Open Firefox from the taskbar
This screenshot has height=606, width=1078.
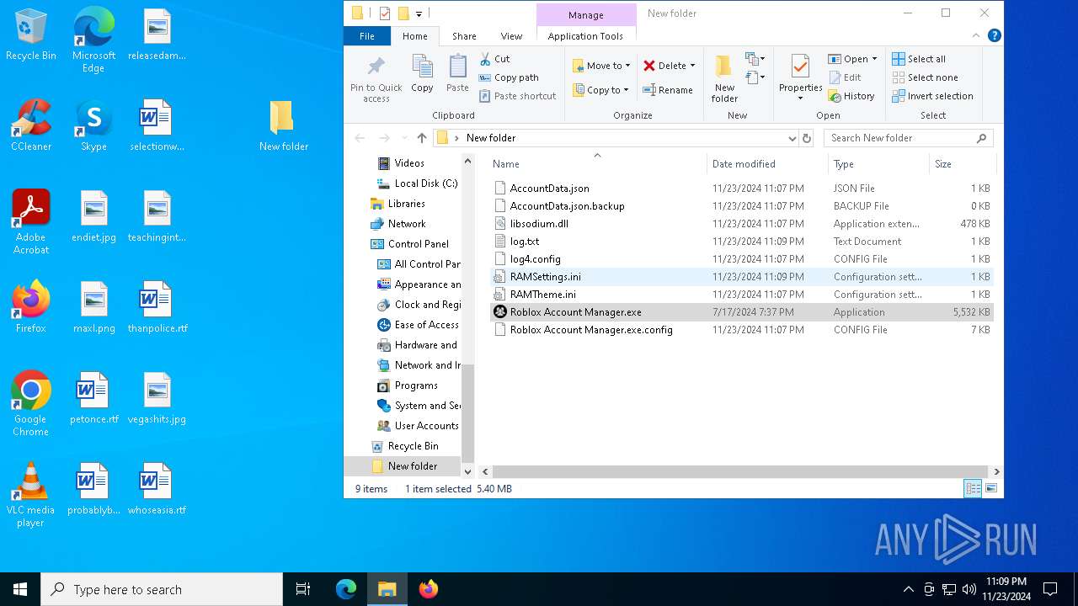tap(429, 589)
